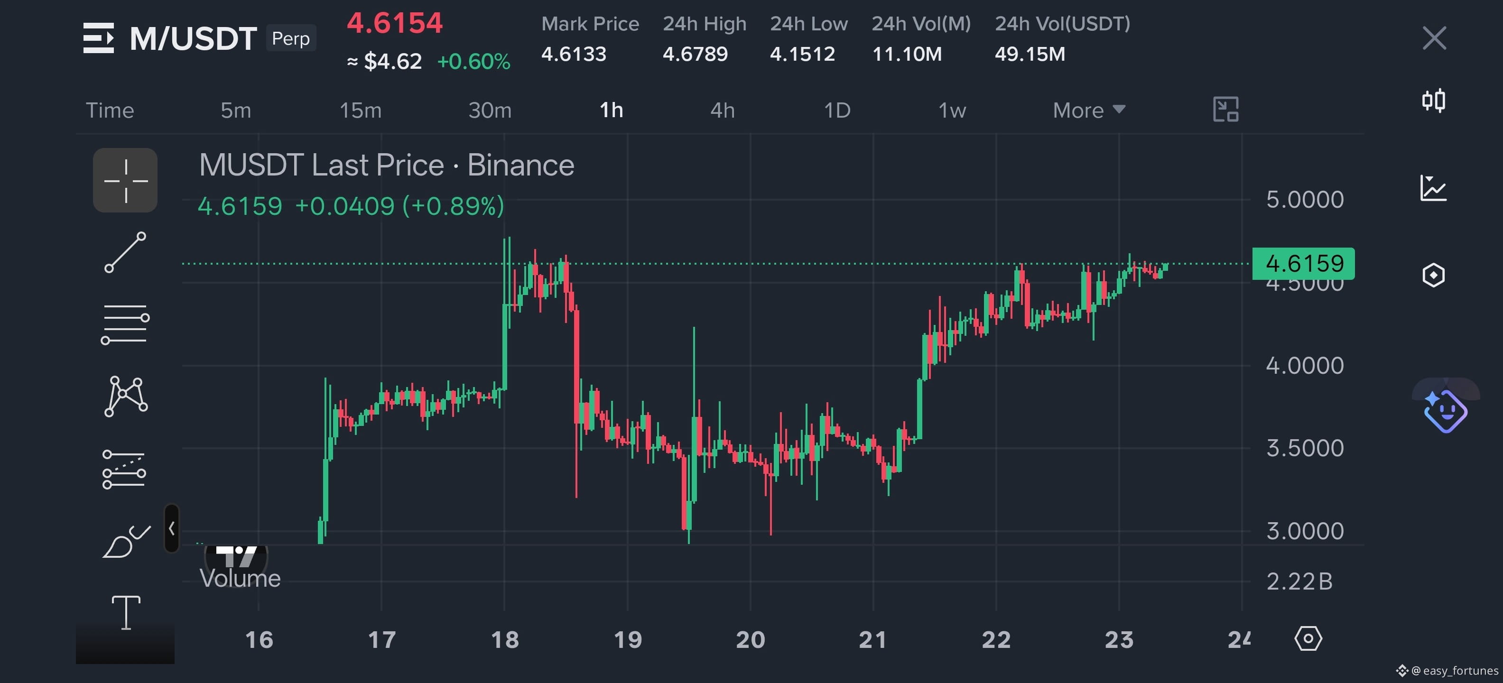The image size is (1503, 683).
Task: Click the 4.6159 current price axis label
Action: tap(1303, 264)
